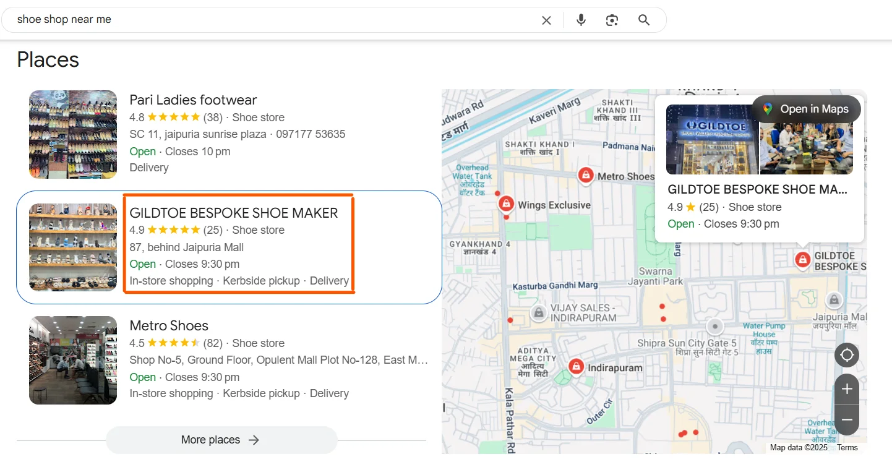Screen dimensions: 892x467
Task: Click Shipra Sun City Gate 5 marker
Action: pyautogui.click(x=715, y=326)
